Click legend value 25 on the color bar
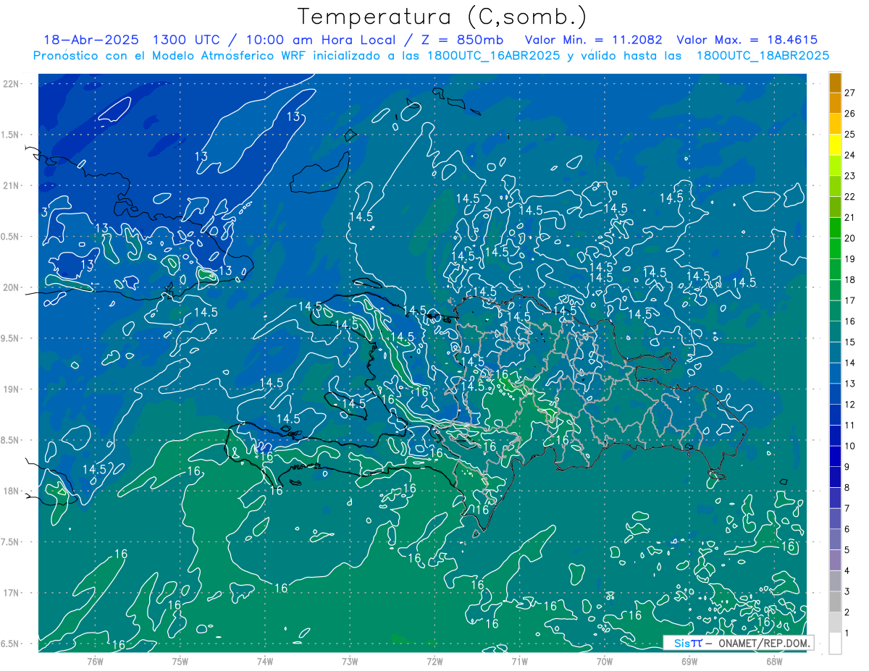The height and width of the screenshot is (671, 869). 850,135
